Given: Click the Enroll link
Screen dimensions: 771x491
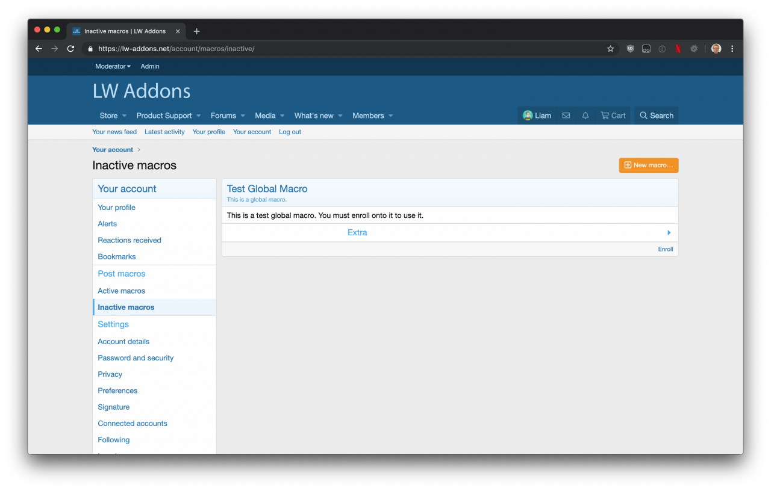Looking at the screenshot, I should [665, 249].
